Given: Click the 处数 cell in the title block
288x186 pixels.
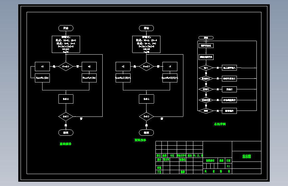Looking at the screenshot, I should coord(164,156).
